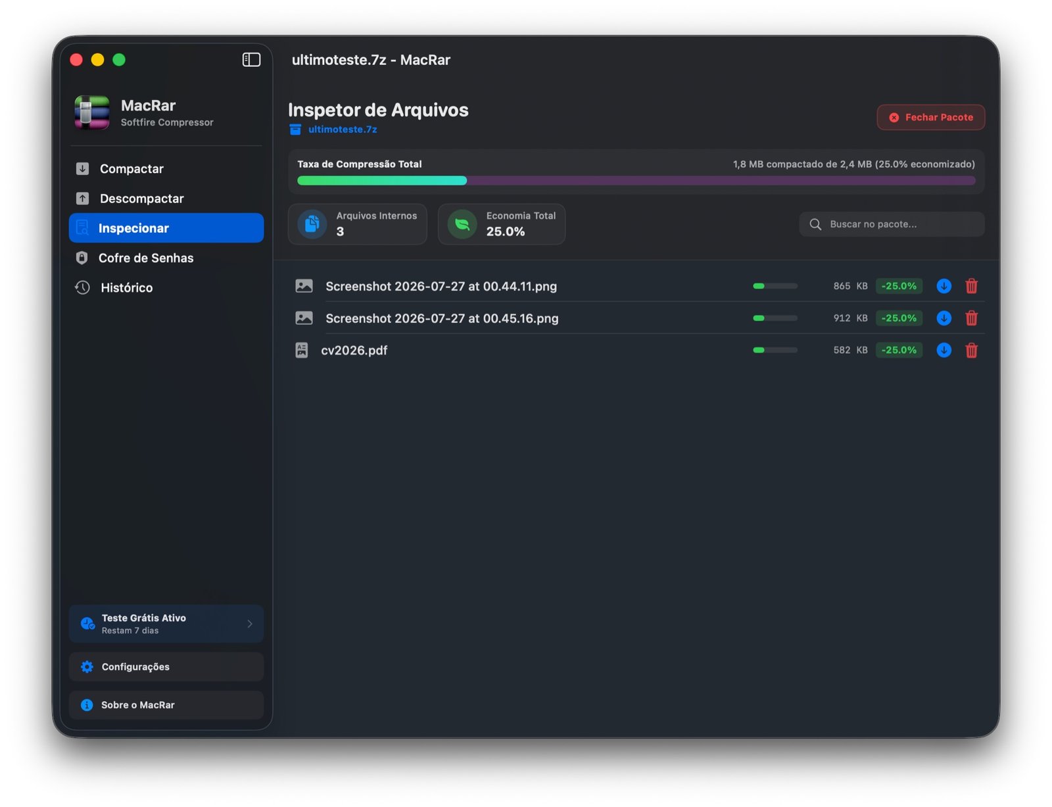The height and width of the screenshot is (807, 1052).
Task: Click the Economia Total leaf icon
Action: pos(462,224)
